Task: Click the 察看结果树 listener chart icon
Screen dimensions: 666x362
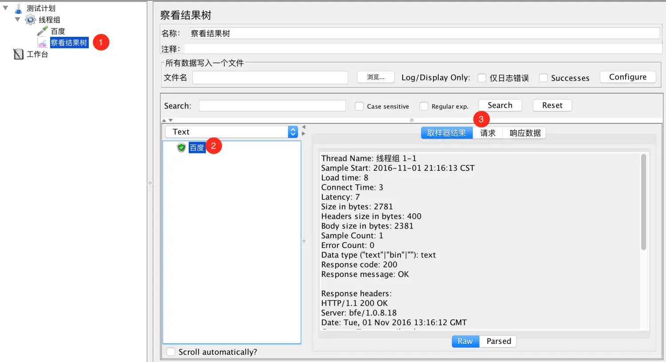Action: point(43,43)
